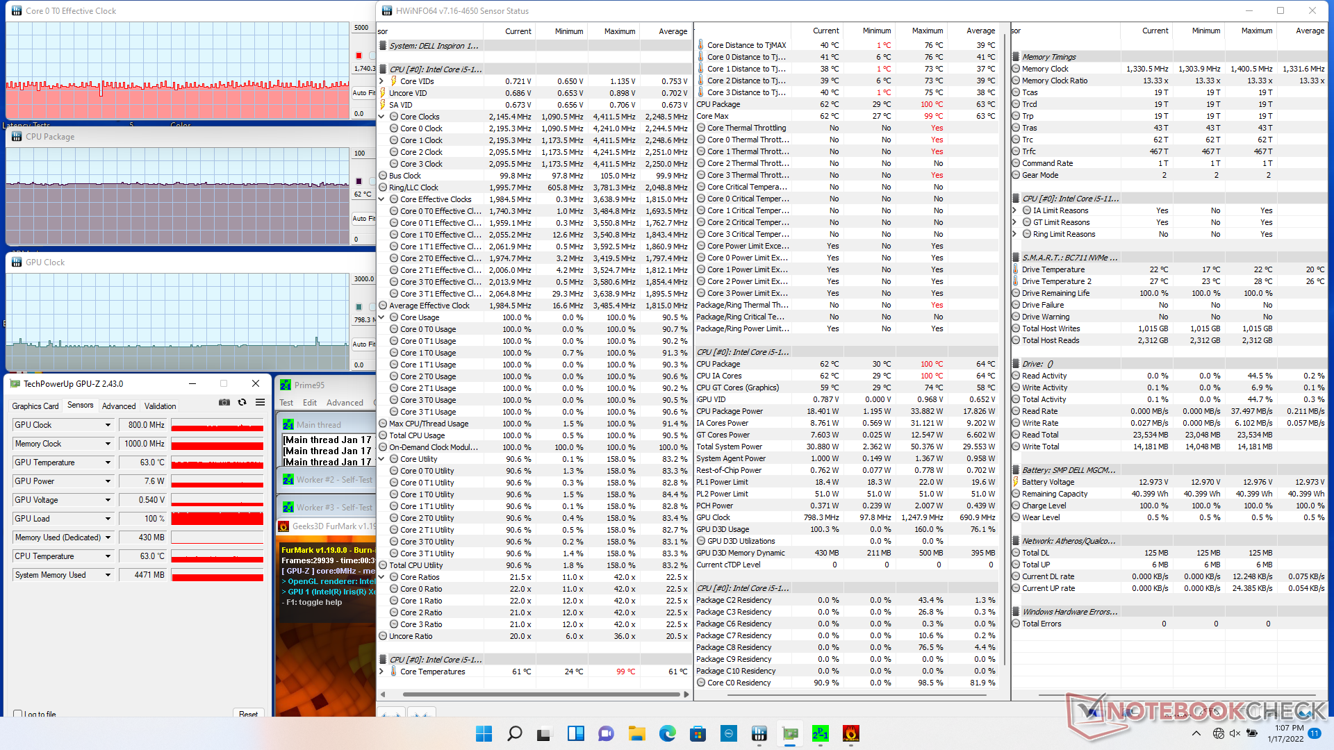Click HWiNFO left pane horizontal scrollbar

pyautogui.click(x=541, y=694)
